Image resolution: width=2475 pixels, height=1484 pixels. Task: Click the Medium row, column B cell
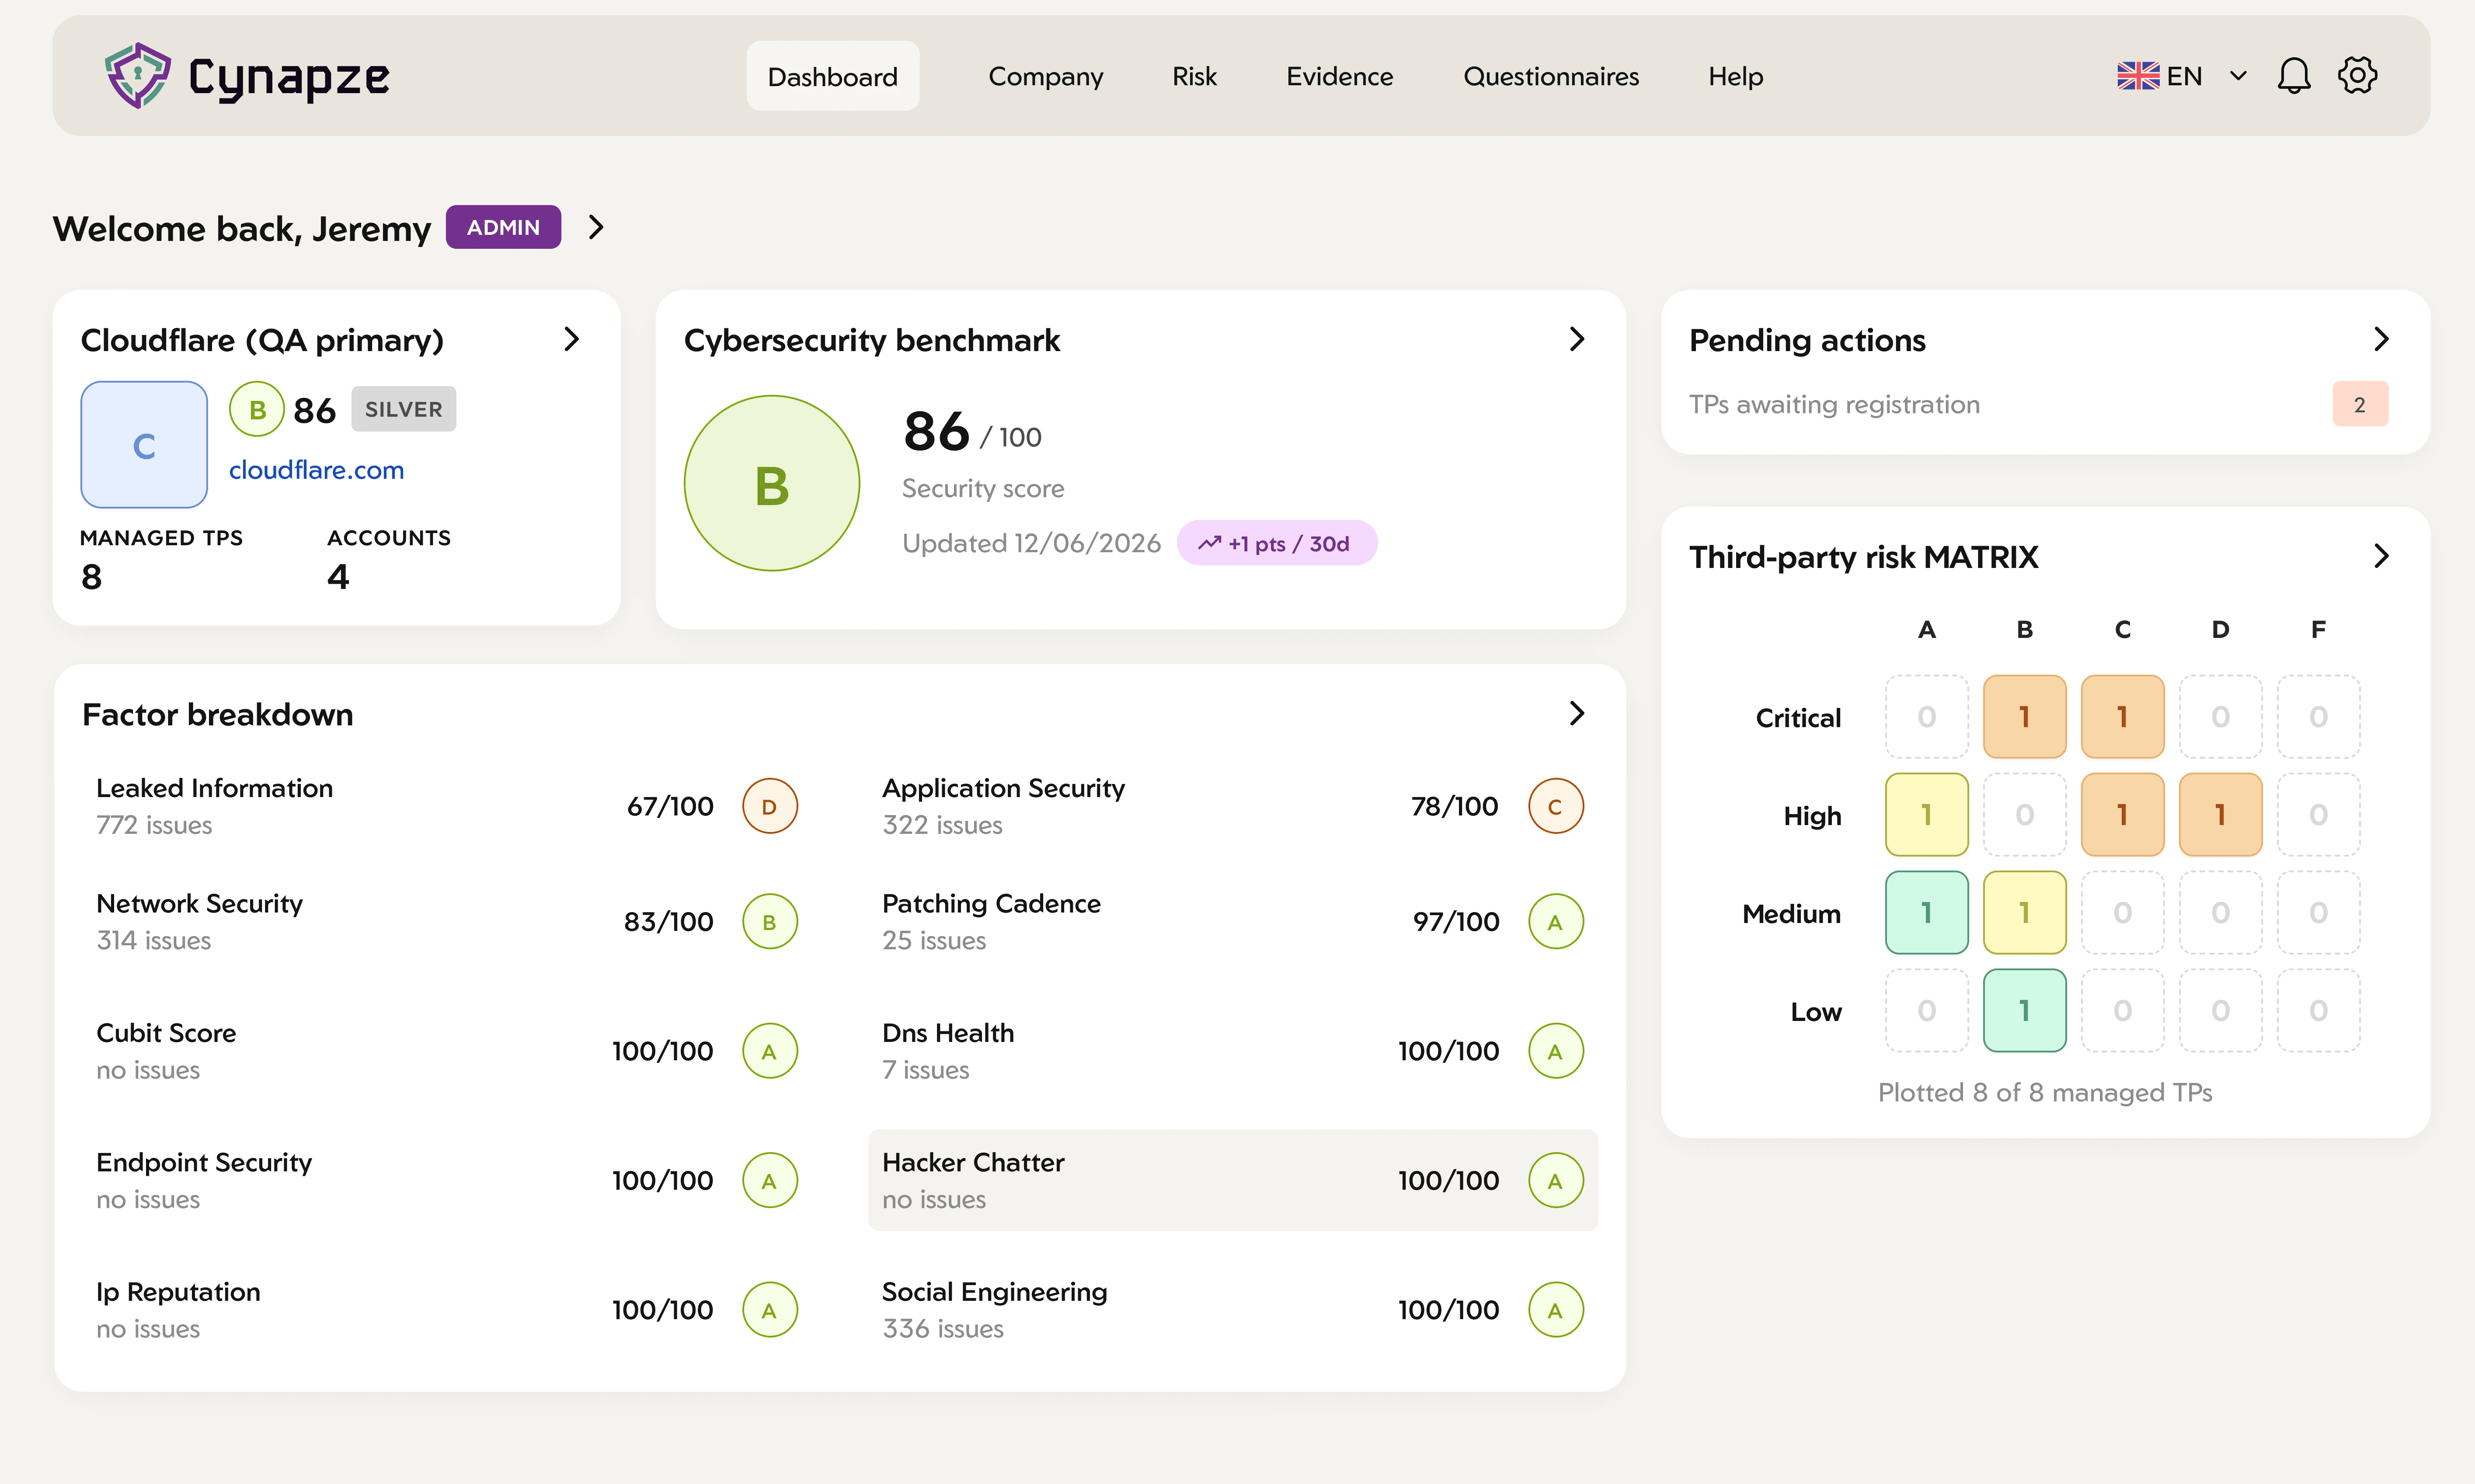click(x=2024, y=912)
